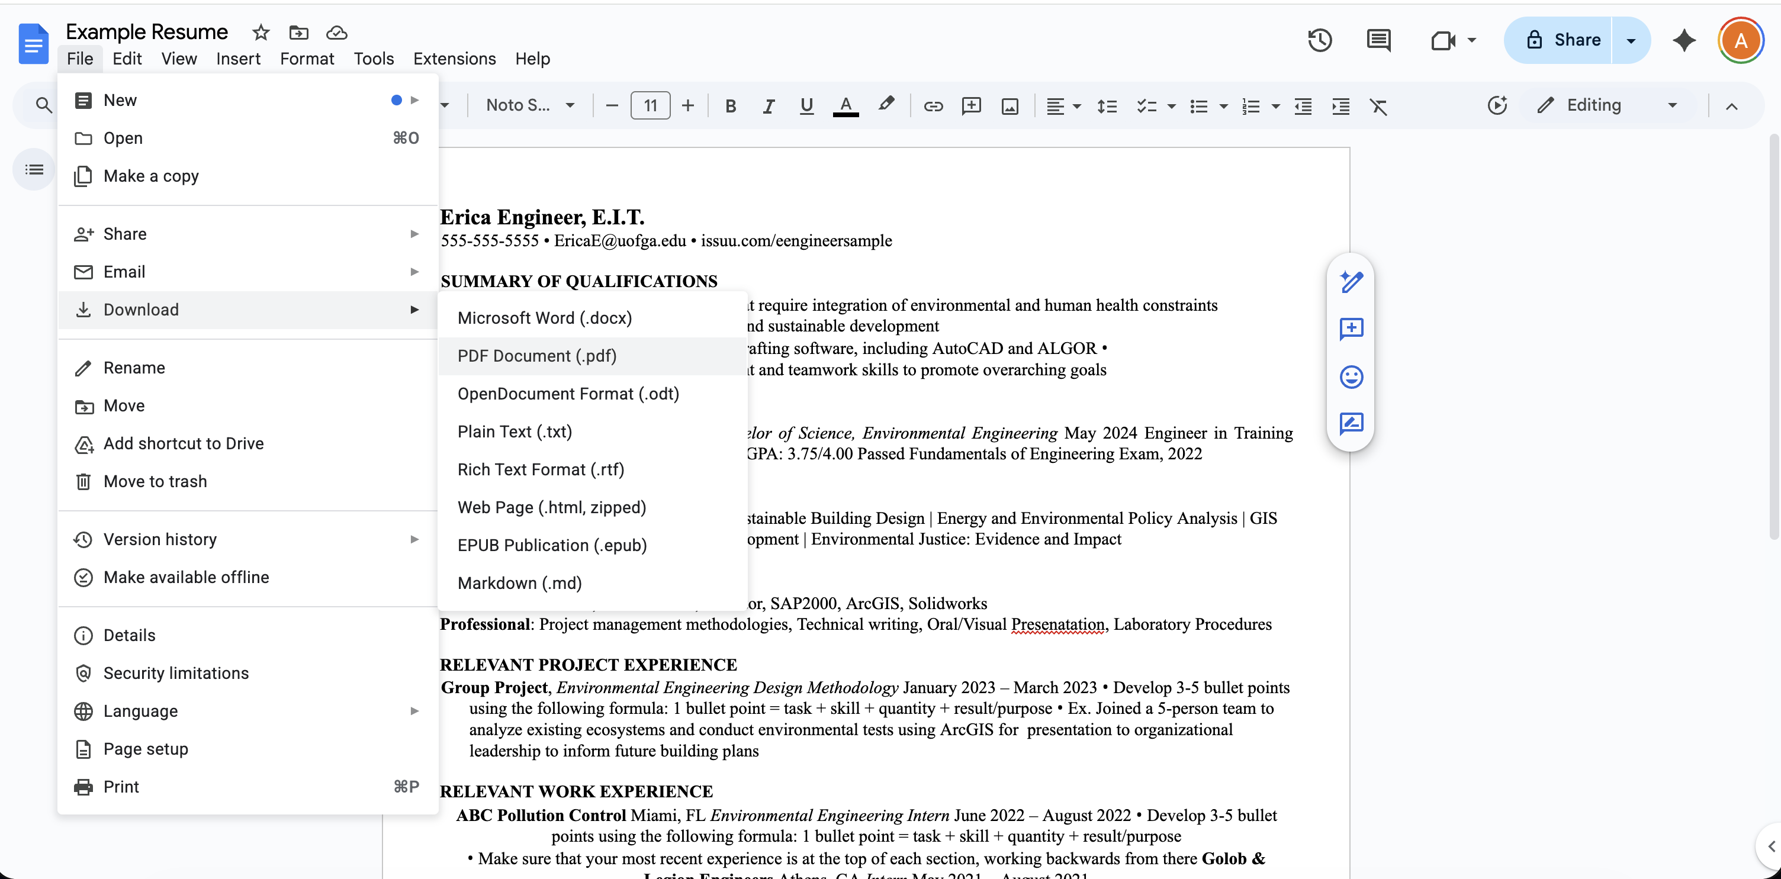The image size is (1781, 879).
Task: Toggle bold formatting
Action: pos(730,106)
